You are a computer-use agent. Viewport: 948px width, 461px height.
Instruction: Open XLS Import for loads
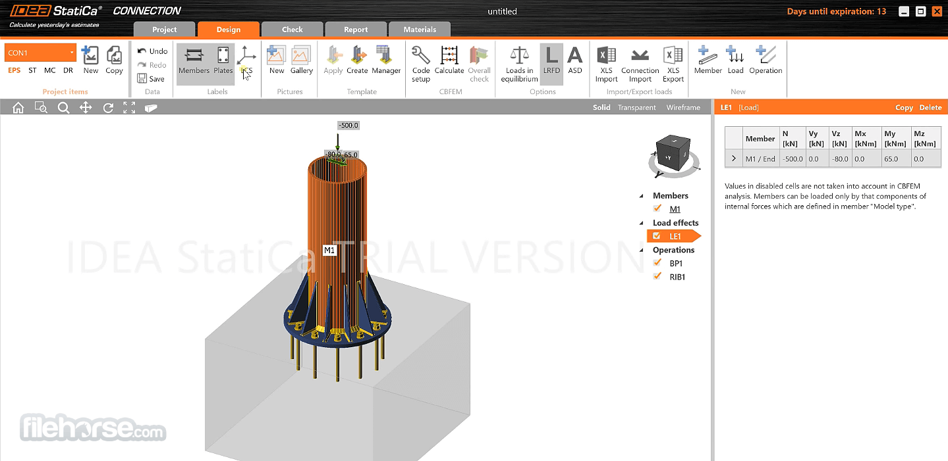click(x=607, y=64)
